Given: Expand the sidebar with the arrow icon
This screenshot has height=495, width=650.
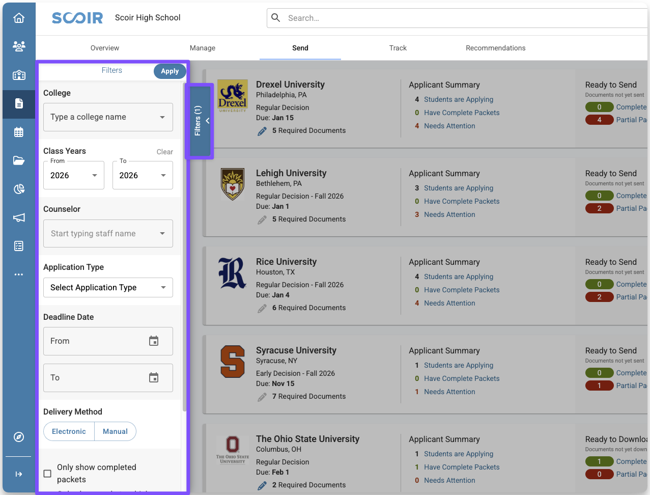Looking at the screenshot, I should [19, 474].
